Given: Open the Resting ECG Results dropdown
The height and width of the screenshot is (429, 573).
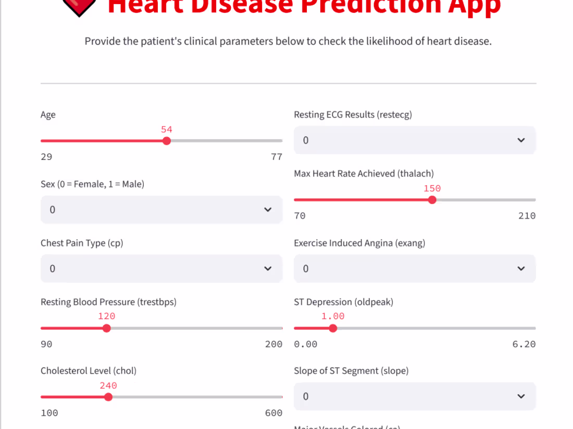Looking at the screenshot, I should click(x=415, y=140).
